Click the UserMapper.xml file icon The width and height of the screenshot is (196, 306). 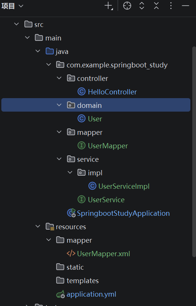coord(71,254)
